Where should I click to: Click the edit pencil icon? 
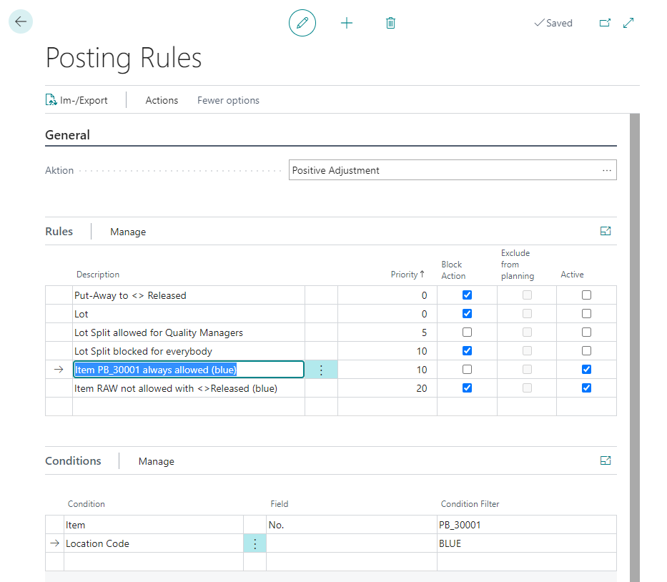pos(302,23)
